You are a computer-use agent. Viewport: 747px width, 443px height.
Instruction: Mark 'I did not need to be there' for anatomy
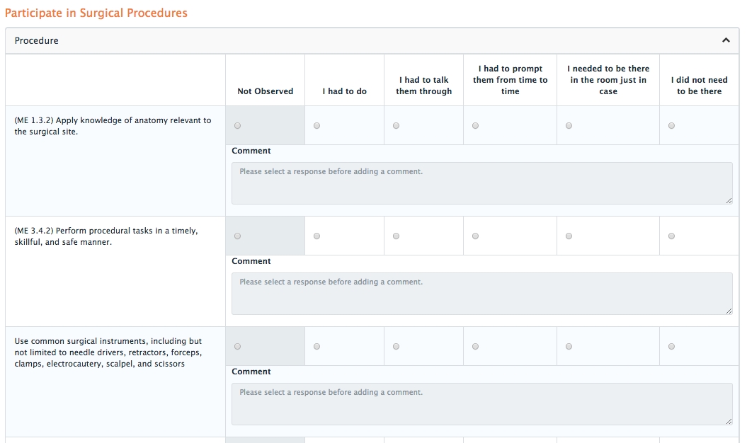[x=671, y=126]
